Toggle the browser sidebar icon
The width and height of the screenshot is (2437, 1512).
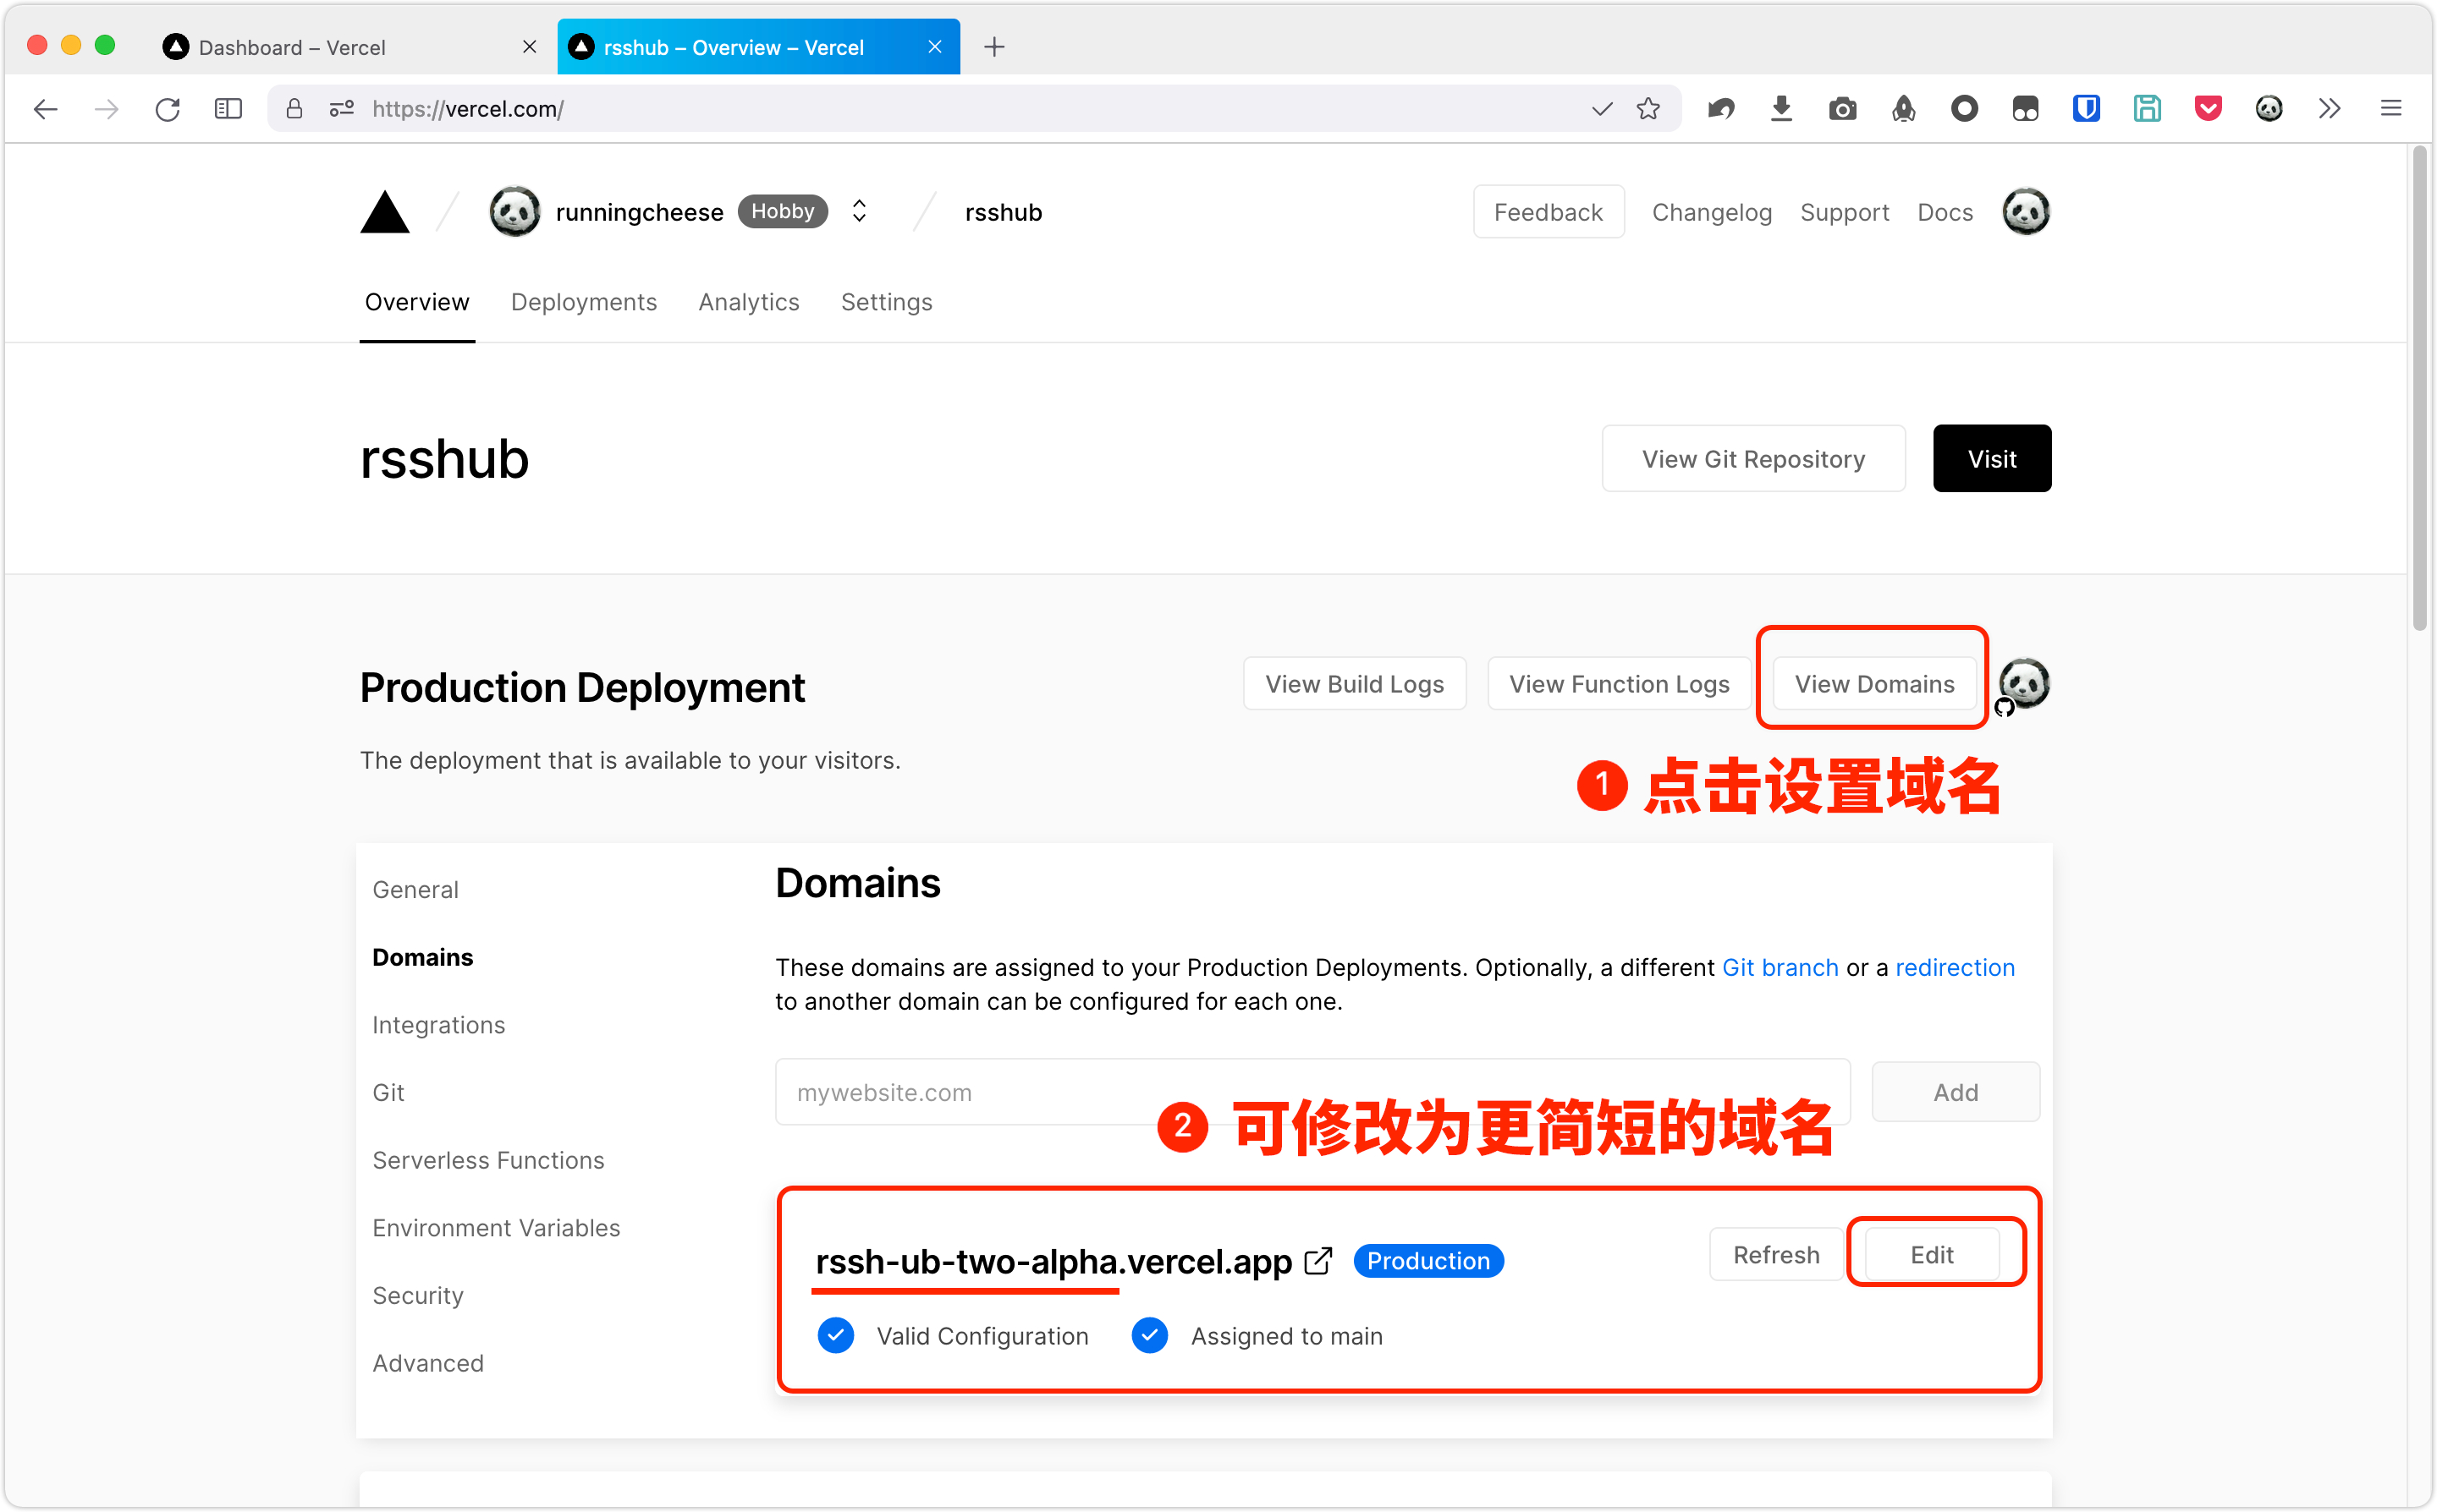click(228, 108)
